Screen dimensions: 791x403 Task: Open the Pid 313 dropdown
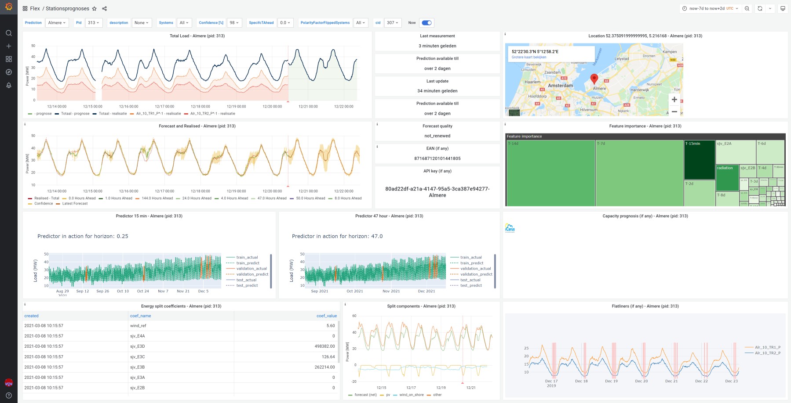point(93,23)
